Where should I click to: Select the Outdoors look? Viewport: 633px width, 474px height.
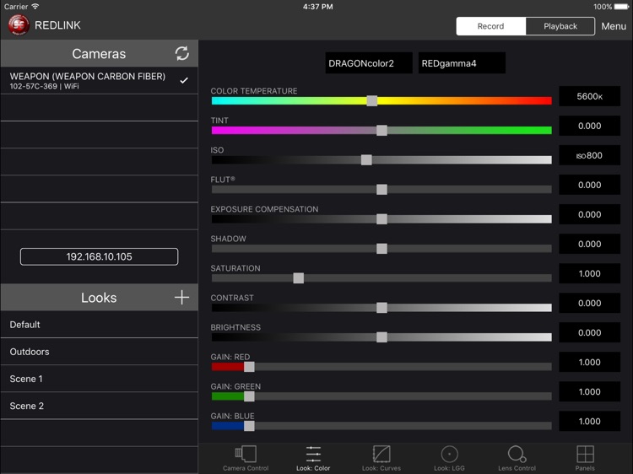(99, 352)
